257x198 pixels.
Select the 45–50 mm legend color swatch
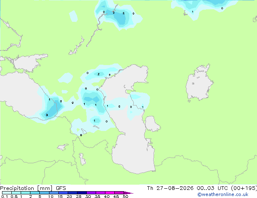click(119, 193)
